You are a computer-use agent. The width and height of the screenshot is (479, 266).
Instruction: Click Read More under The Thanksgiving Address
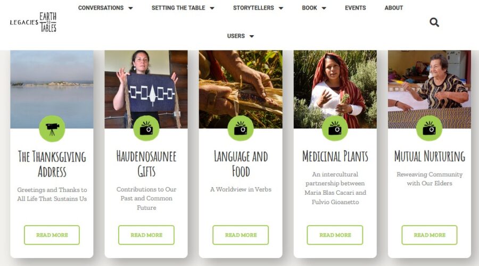(52, 235)
